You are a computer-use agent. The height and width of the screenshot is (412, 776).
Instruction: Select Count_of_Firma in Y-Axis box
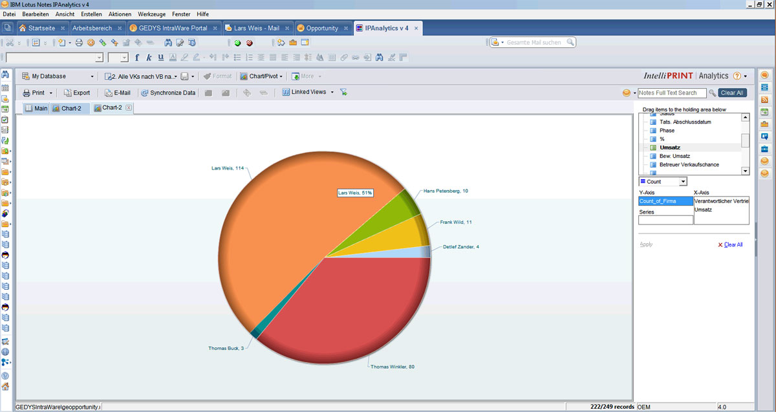pos(665,201)
